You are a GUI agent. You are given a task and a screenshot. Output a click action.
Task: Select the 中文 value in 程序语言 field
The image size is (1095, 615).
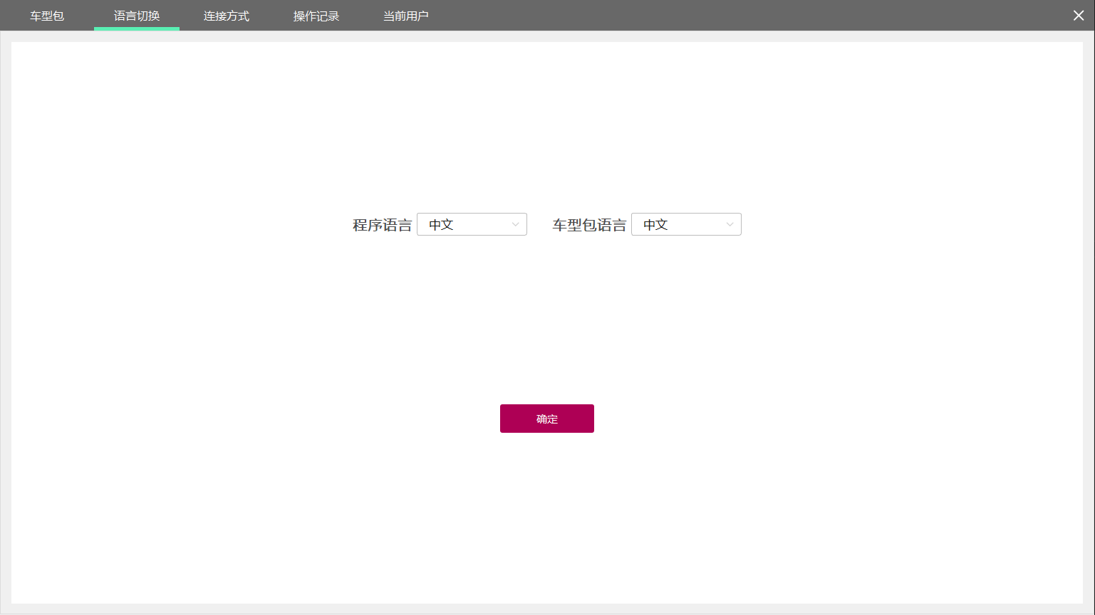point(441,225)
